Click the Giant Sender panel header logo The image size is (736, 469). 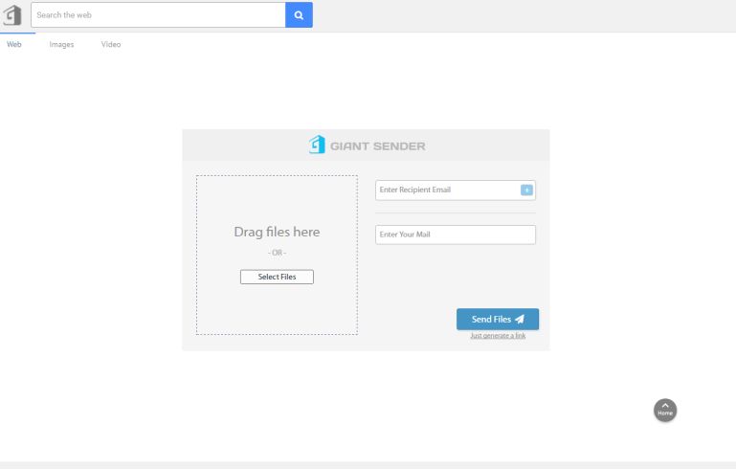tap(367, 145)
